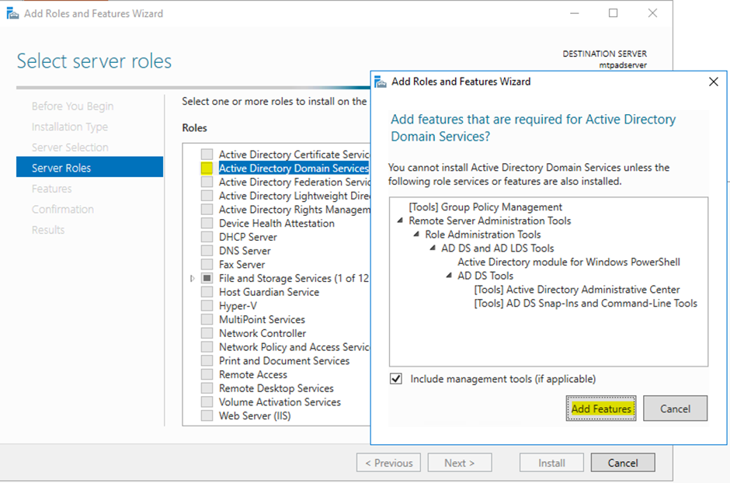Viewport: 730px width, 483px height.
Task: Enable Active Directory Lightweight Directory role
Action: (x=207, y=196)
